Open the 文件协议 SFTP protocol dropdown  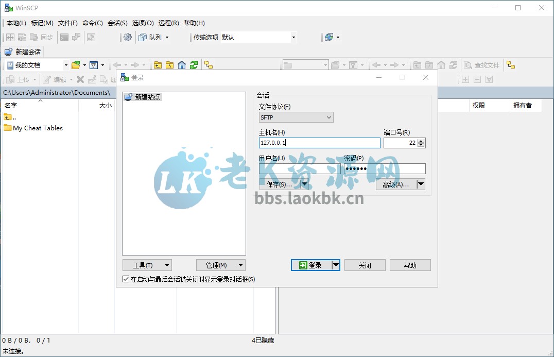pos(296,117)
